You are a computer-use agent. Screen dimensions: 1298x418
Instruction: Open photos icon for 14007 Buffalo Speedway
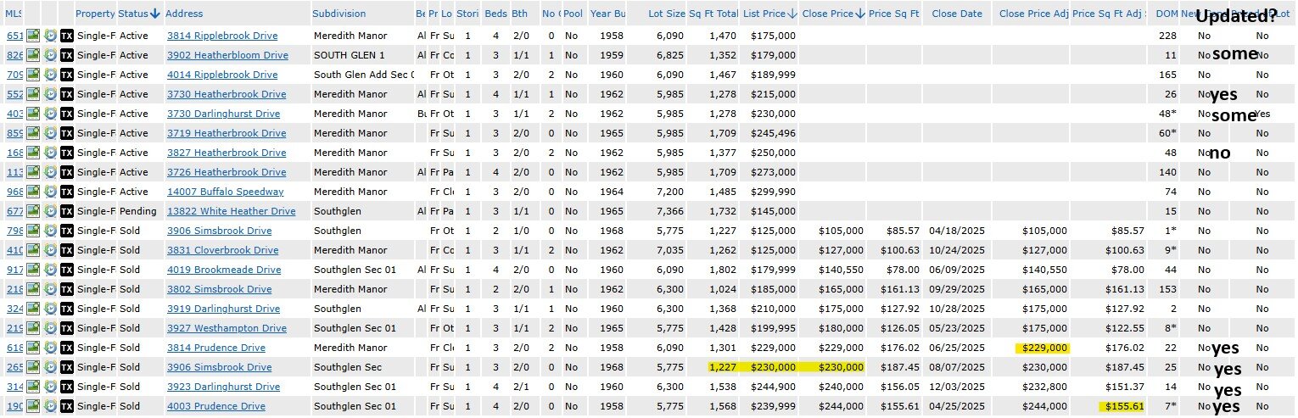33,192
